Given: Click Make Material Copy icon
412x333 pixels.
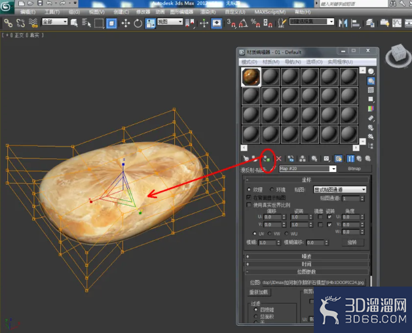Looking at the screenshot, I should coord(291,159).
